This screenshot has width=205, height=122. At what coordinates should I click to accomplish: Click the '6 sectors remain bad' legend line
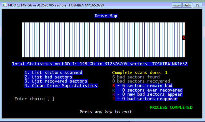pyautogui.click(x=142, y=86)
